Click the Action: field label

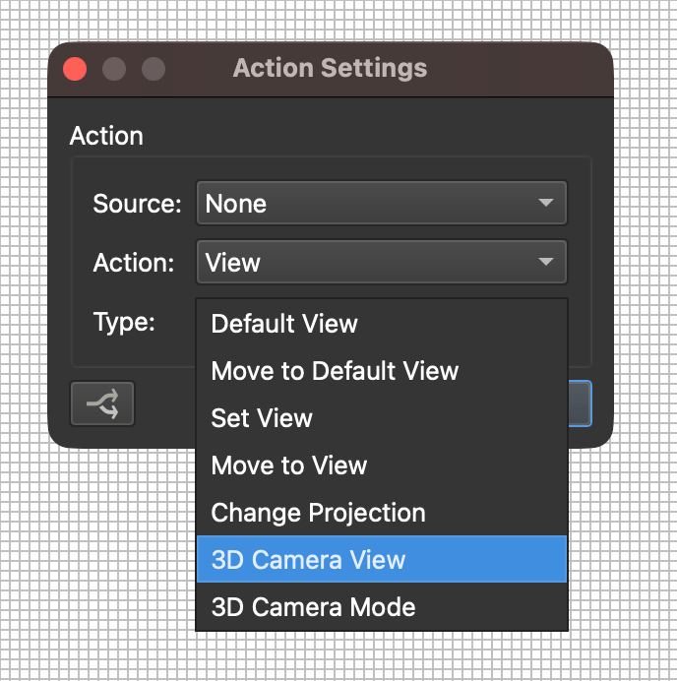[133, 263]
